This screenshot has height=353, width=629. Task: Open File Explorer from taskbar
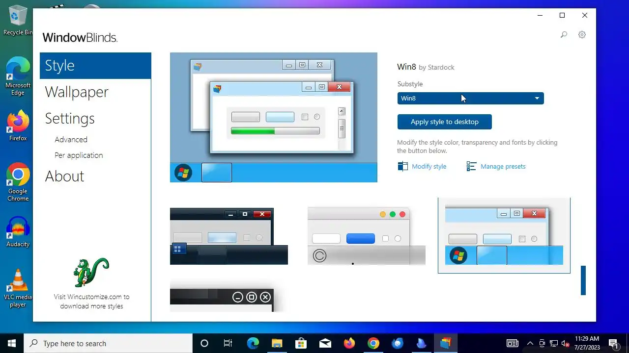point(277,343)
